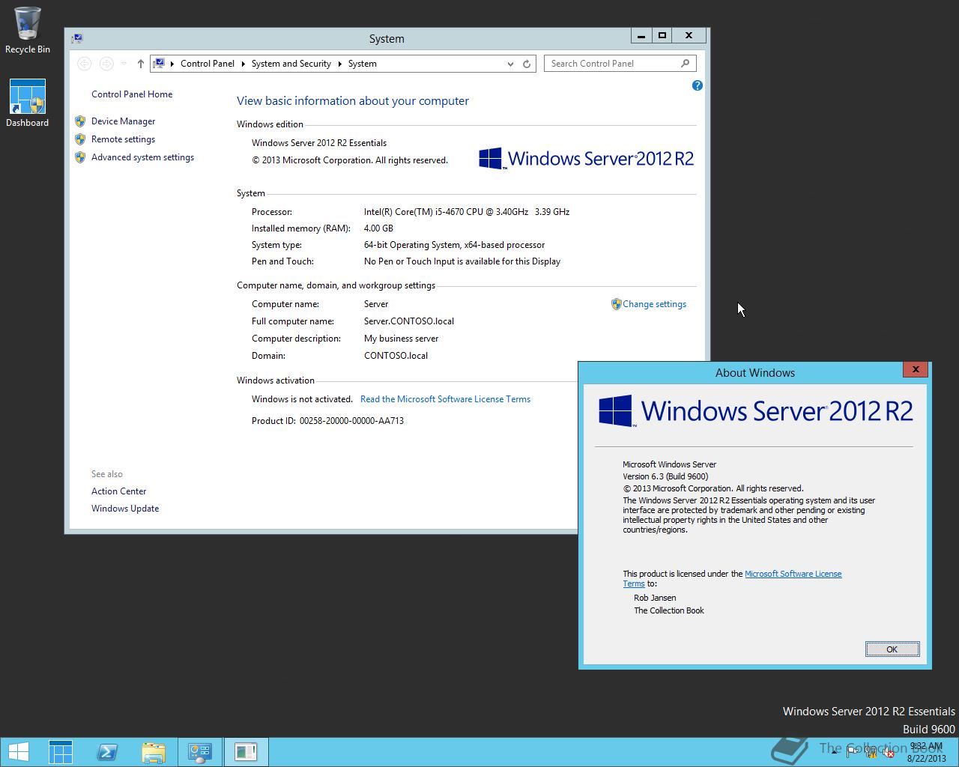Expand the arrow after System and Security breadcrumb
Screen dimensions: 959x767
pos(339,64)
